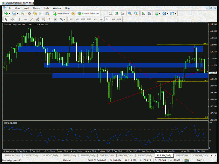Open the View menu
Viewport: 219px width, 164px height.
17,8
